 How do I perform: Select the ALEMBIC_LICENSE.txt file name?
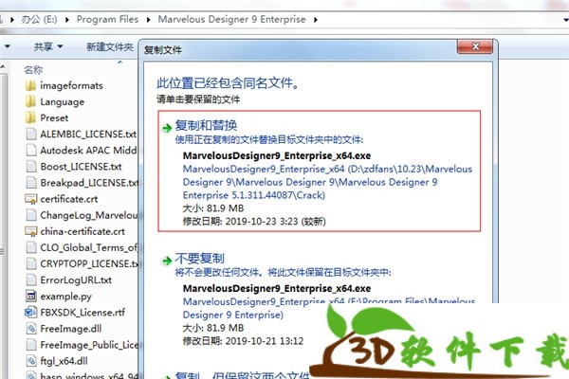click(x=88, y=135)
